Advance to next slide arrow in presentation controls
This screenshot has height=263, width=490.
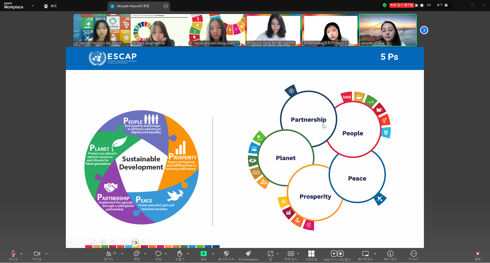[x=82, y=243]
